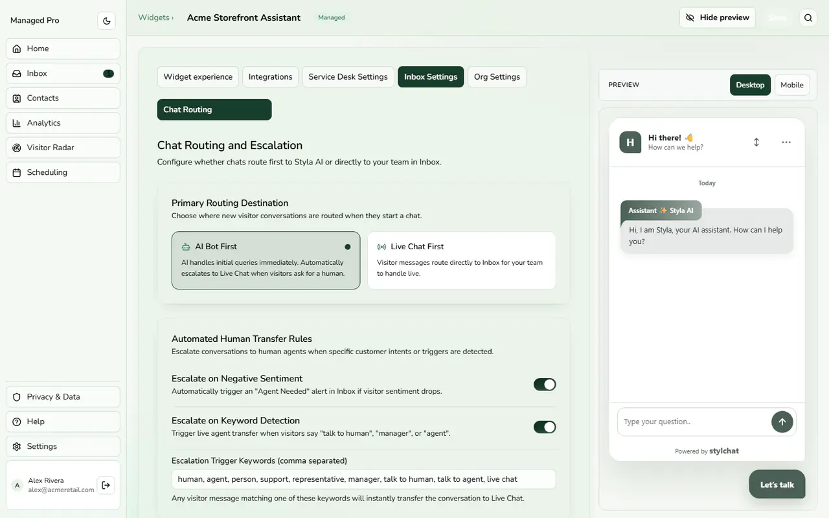Open Contacts in the sidebar
Image resolution: width=829 pixels, height=518 pixels.
tap(63, 98)
